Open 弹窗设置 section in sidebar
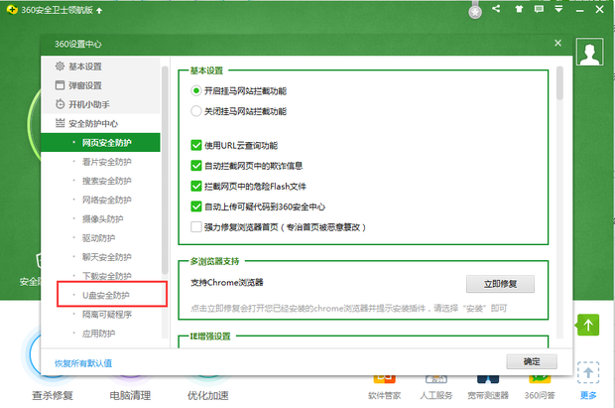This screenshot has height=408, width=615. pyautogui.click(x=100, y=85)
